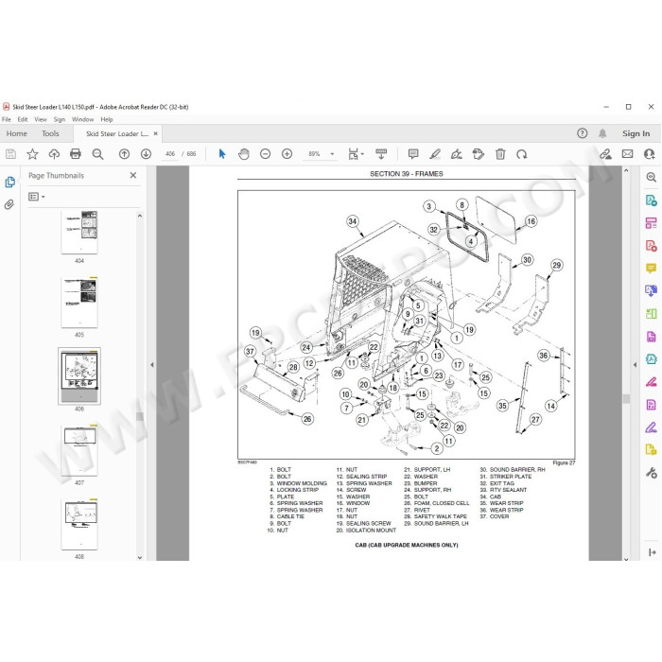Open the Find text magnifier
This screenshot has height=662, width=662.
click(x=97, y=154)
